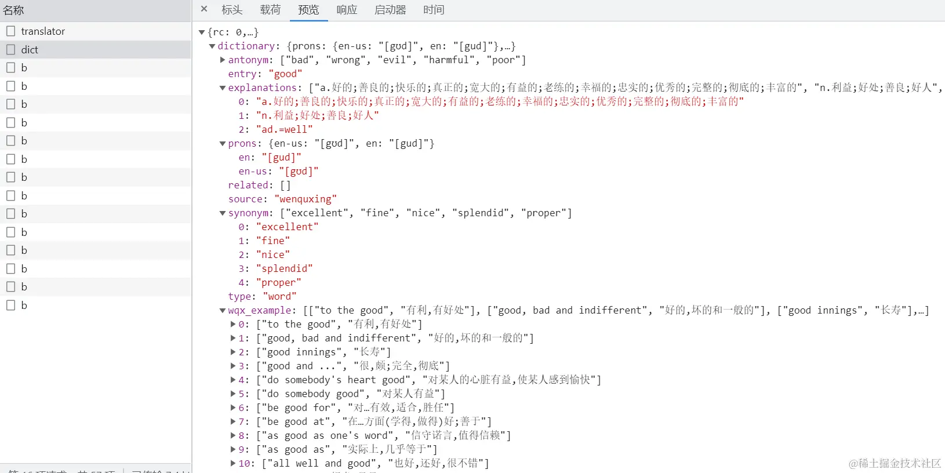945x473 pixels.
Task: Expand item 6 "be good for"
Action: click(233, 408)
